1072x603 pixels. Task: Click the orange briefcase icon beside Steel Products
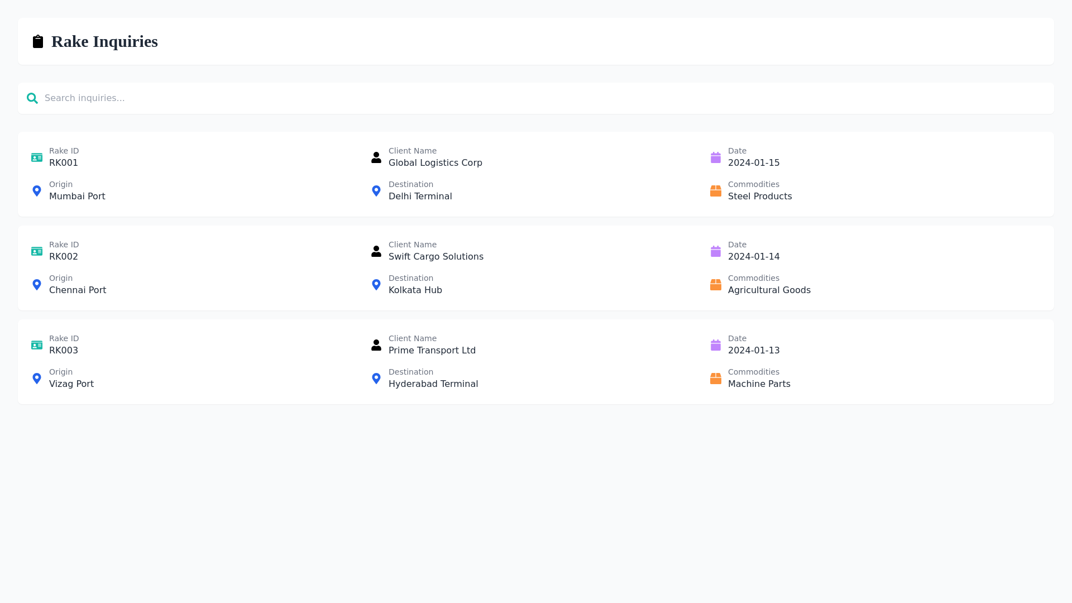pyautogui.click(x=716, y=190)
